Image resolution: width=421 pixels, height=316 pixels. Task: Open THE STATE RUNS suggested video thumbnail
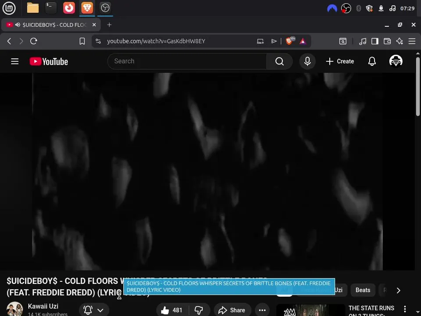coord(310,310)
